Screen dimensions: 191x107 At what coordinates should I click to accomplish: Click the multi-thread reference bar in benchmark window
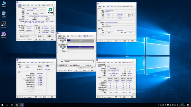coord(81,49)
